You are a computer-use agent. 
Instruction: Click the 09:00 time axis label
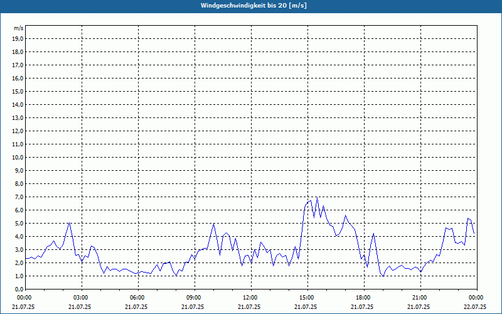(x=193, y=298)
